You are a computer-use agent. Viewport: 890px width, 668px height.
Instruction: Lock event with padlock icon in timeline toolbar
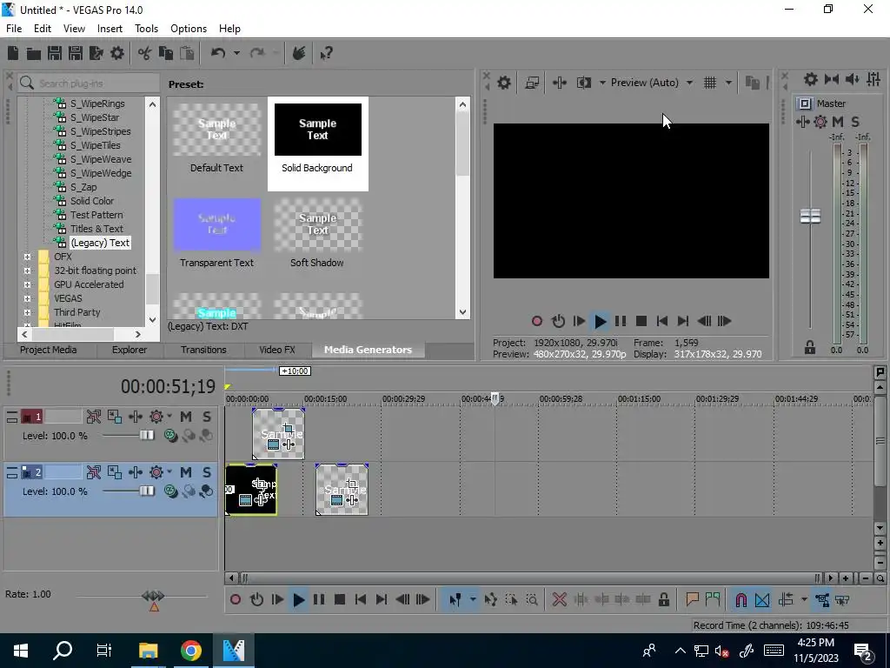663,600
